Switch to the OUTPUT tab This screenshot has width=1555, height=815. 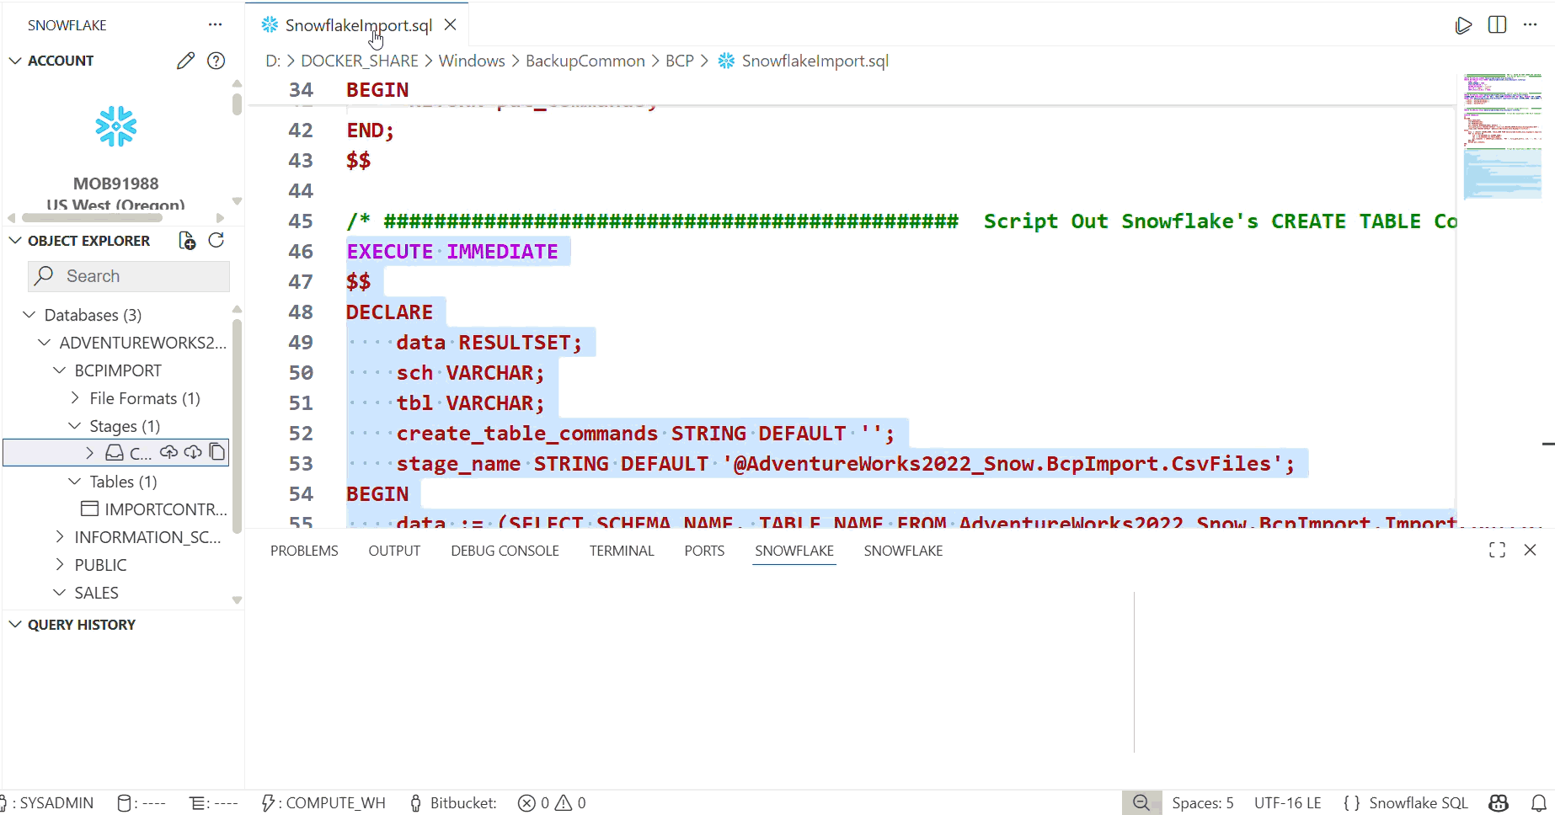[x=394, y=551]
